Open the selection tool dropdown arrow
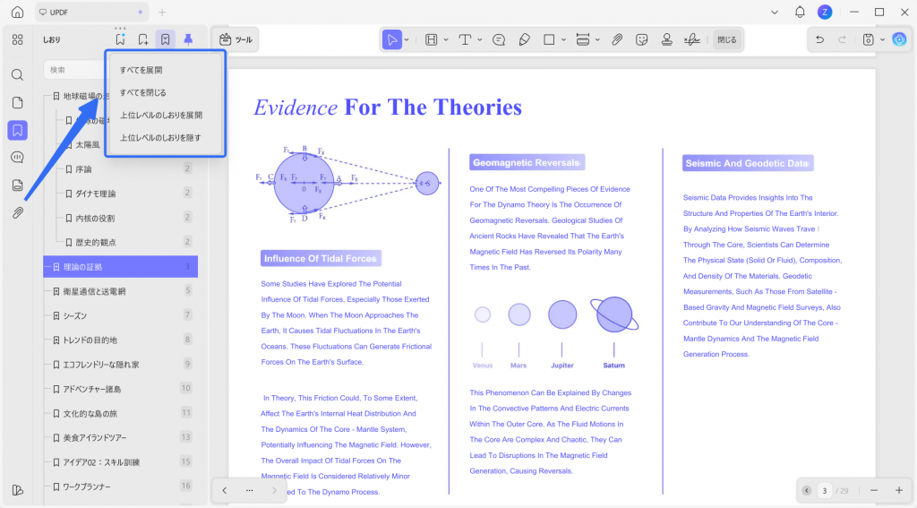 [407, 39]
